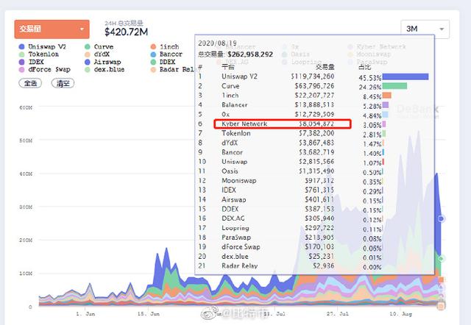The width and height of the screenshot is (471, 325).
Task: Click the 600M y-axis label
Action: 26,107
